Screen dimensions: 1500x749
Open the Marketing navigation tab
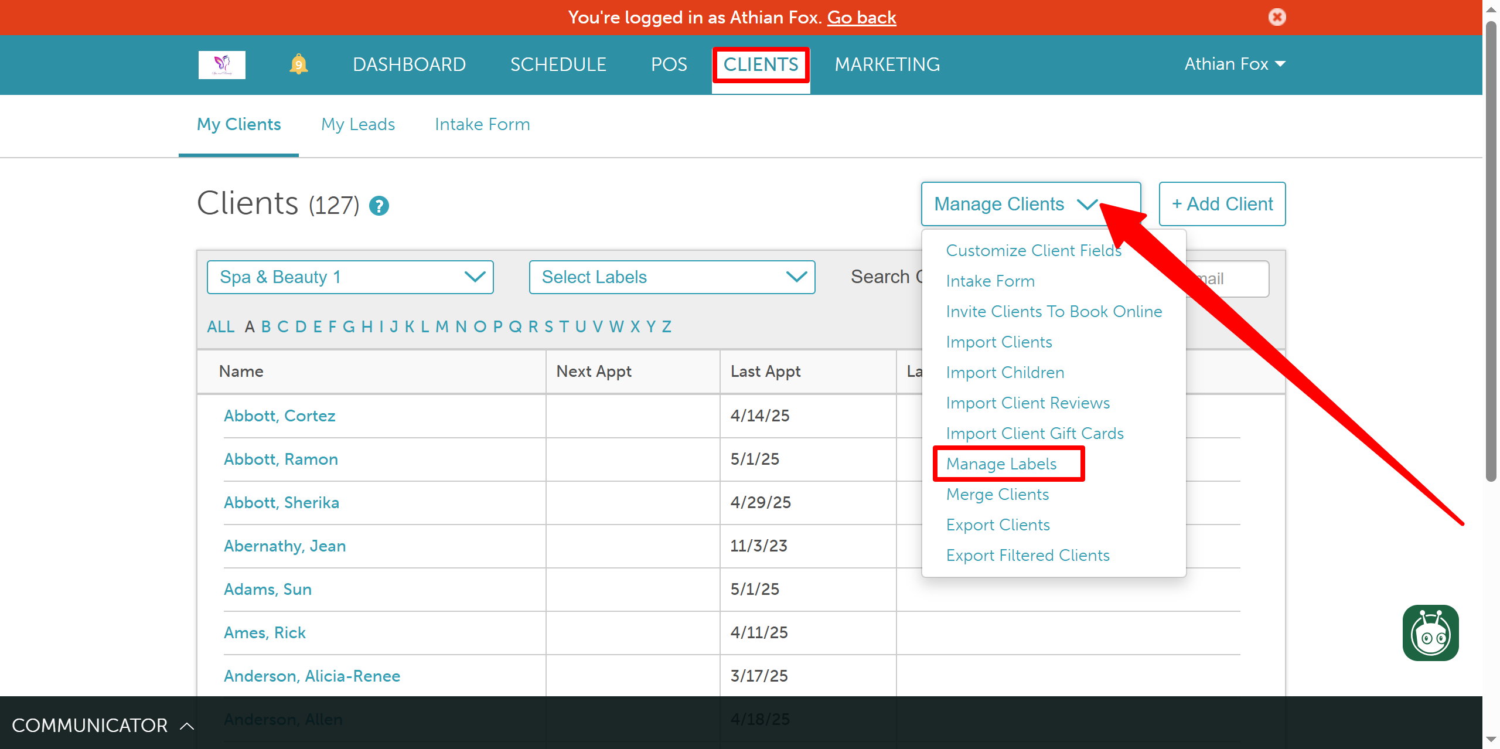[x=887, y=64]
